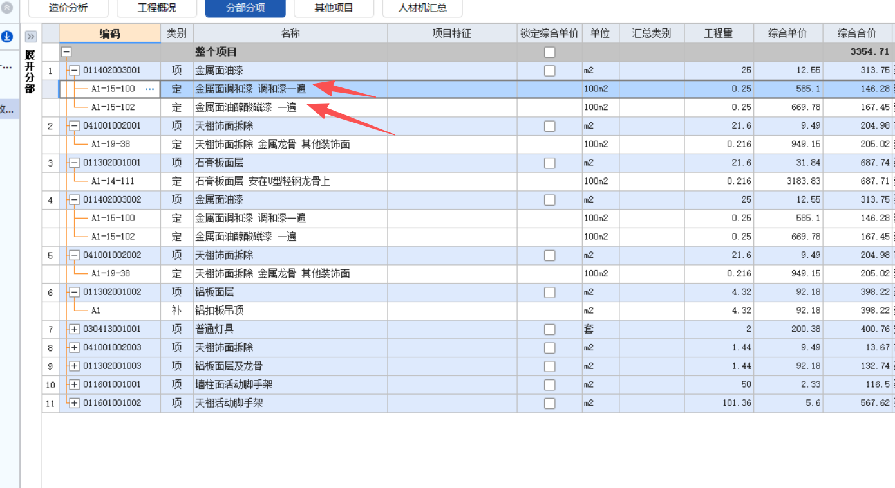Screen dimensions: 895x488
Task: Click the blue download icon in sidebar
Action: click(8, 37)
